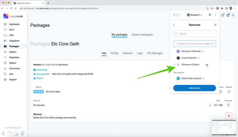Click the previously added network search field
This screenshot has height=137, width=238.
point(197,44)
